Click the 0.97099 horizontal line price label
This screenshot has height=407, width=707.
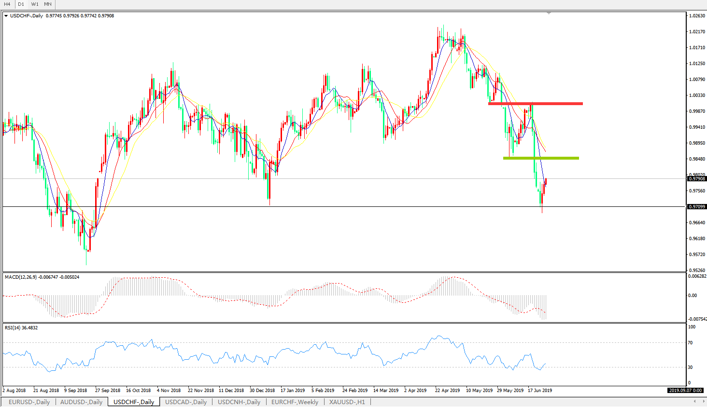pyautogui.click(x=696, y=207)
